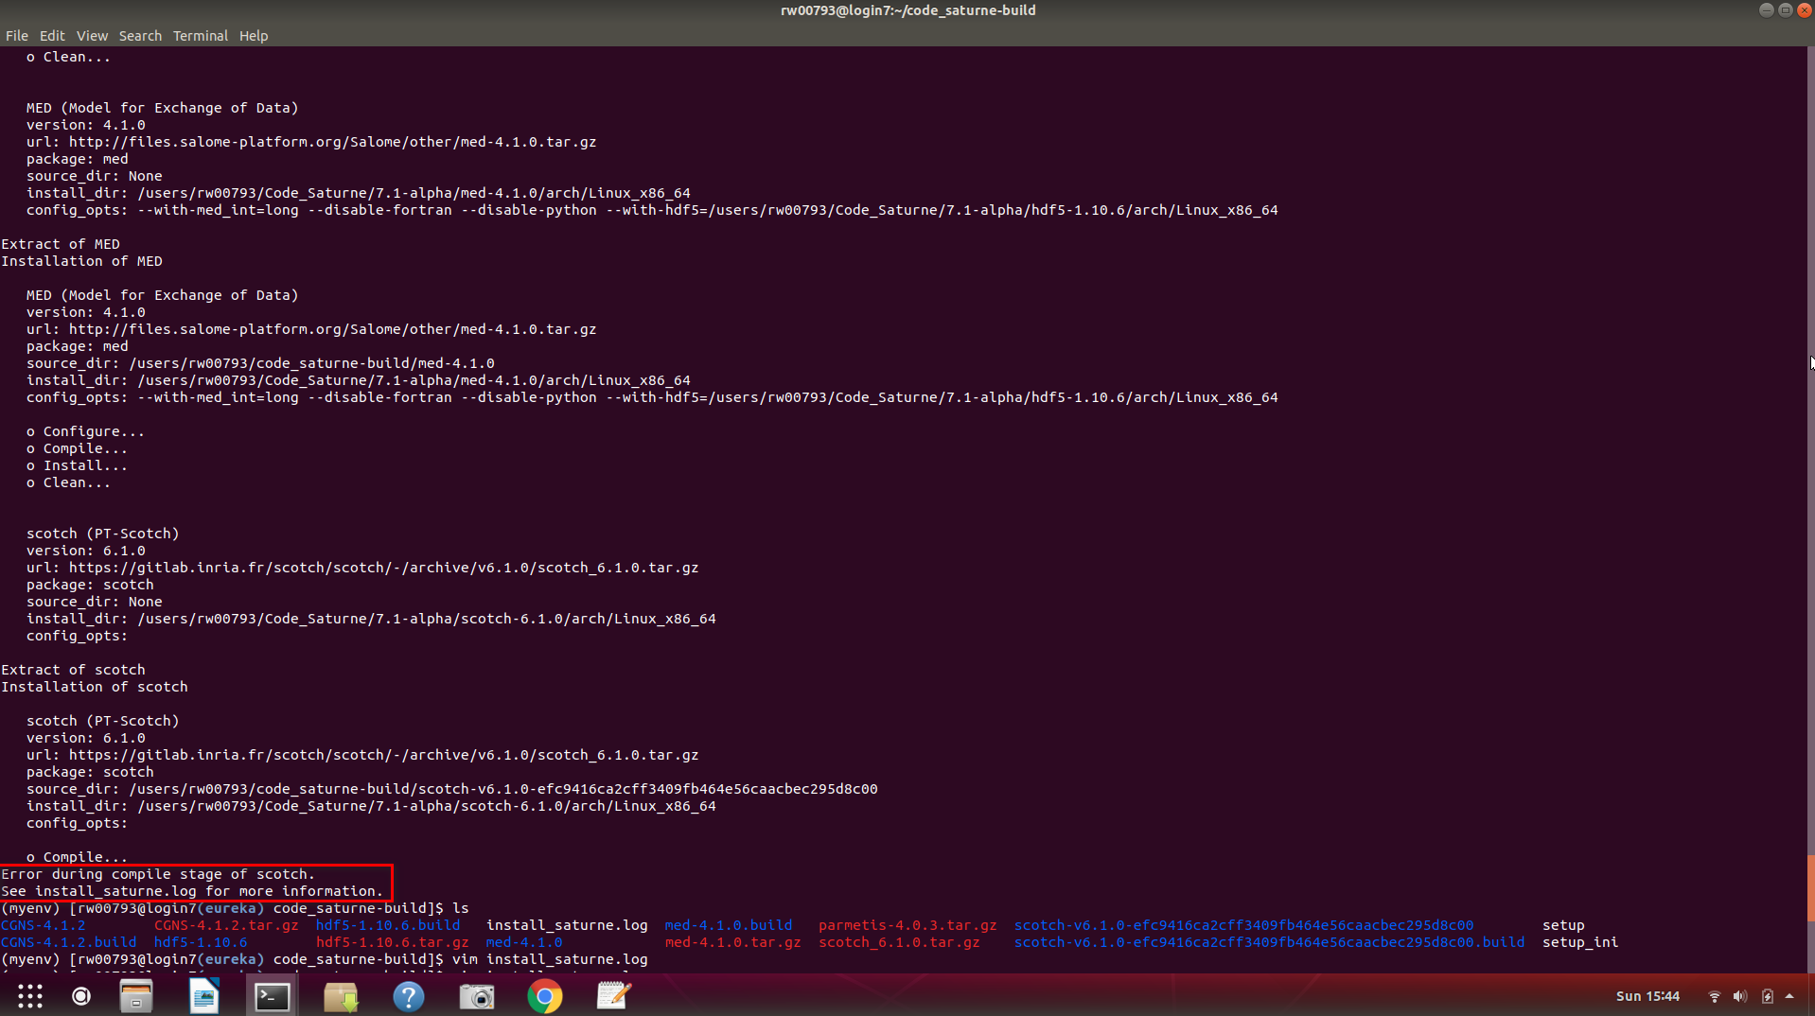Open the Help question mark icon

pyautogui.click(x=409, y=996)
